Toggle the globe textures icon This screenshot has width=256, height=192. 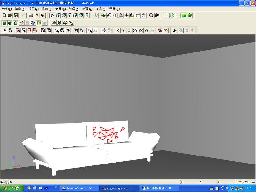pos(33,23)
